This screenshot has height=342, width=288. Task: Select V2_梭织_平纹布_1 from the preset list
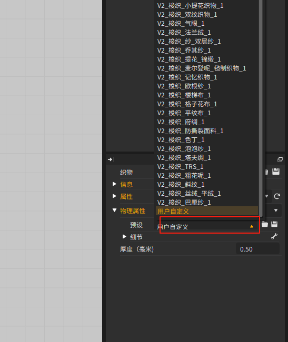point(184,113)
